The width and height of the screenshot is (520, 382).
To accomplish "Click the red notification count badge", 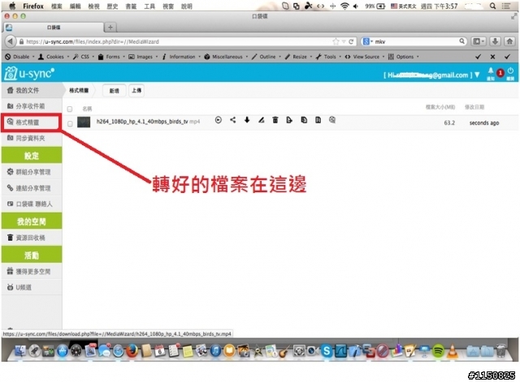I will [x=500, y=73].
